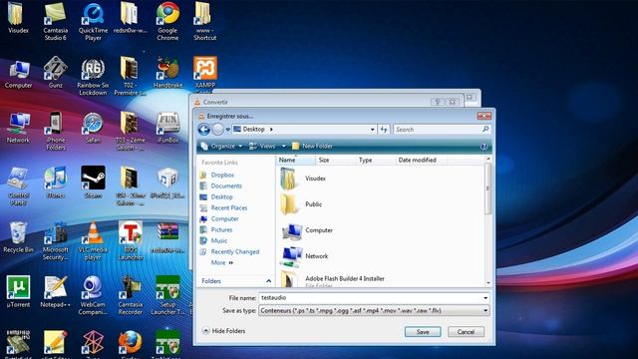Viewport: 638px width, 359px height.
Task: Select the Computer item in file list
Action: point(307,230)
